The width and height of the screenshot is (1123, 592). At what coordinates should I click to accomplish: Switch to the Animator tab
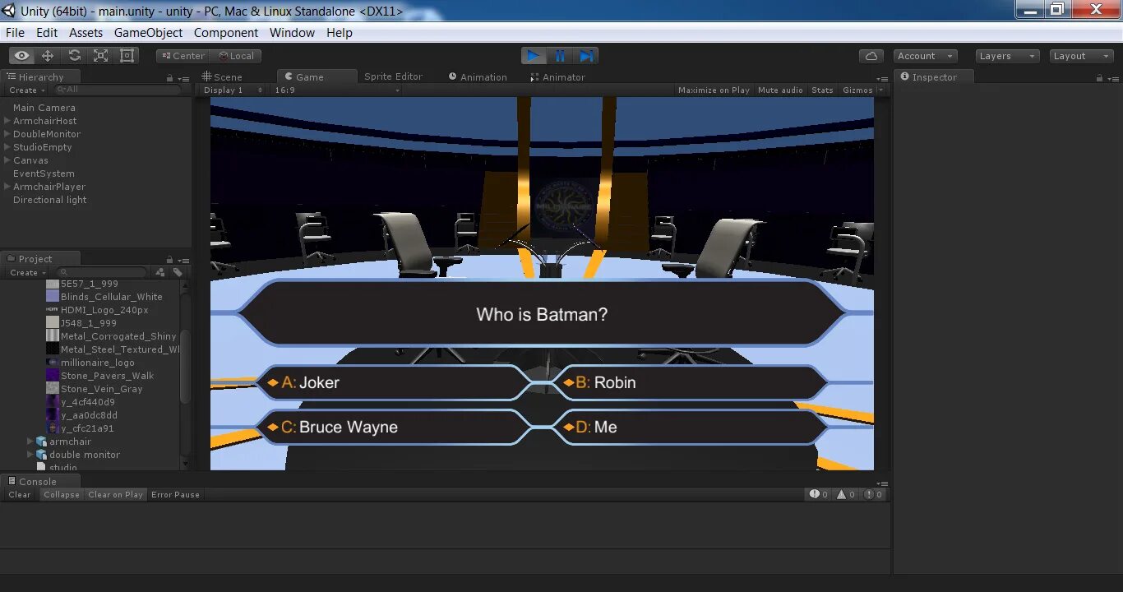557,77
